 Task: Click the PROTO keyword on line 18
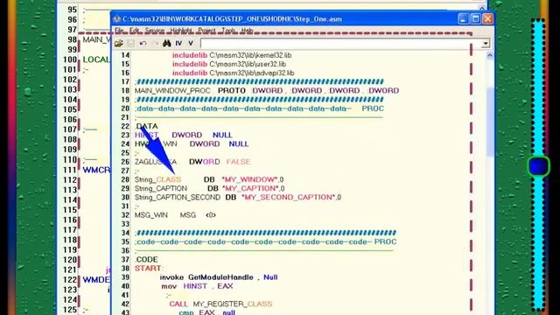click(232, 91)
